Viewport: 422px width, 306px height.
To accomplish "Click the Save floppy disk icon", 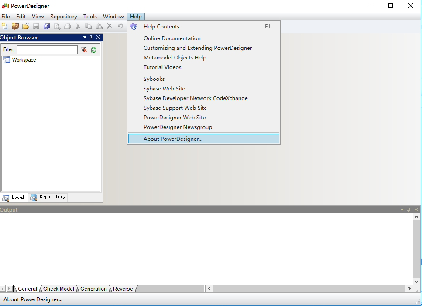I will [x=36, y=26].
